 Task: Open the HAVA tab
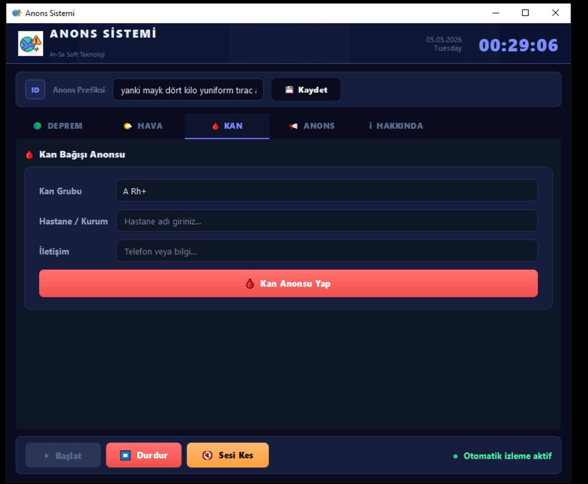pyautogui.click(x=143, y=126)
